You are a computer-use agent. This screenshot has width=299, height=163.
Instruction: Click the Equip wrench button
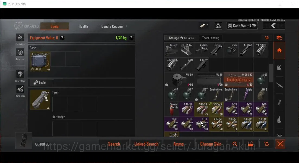point(42,83)
